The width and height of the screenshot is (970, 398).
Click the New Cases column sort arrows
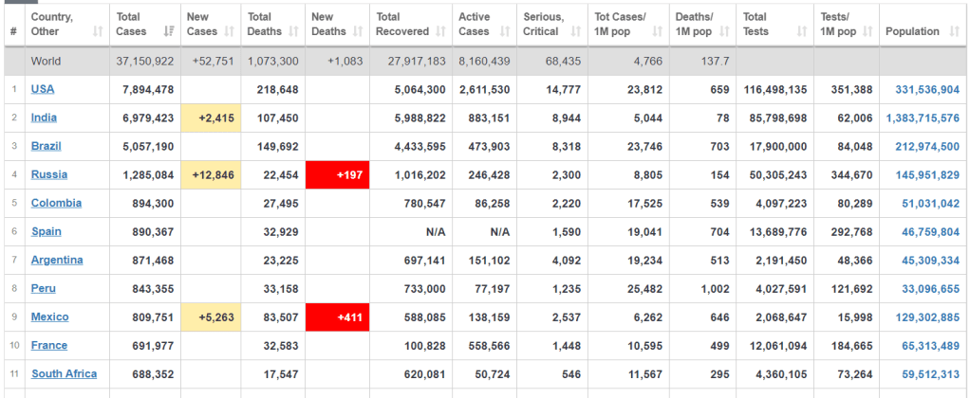[x=231, y=31]
